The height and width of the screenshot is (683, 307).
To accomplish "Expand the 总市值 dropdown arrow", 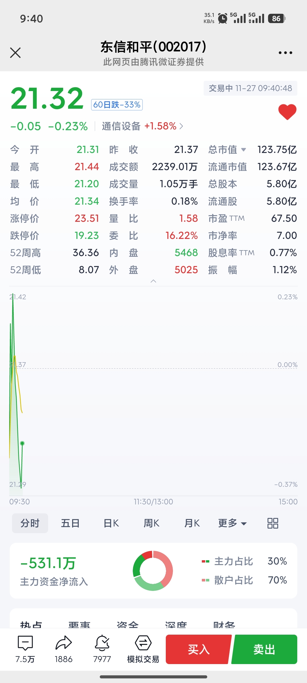I will pyautogui.click(x=243, y=150).
